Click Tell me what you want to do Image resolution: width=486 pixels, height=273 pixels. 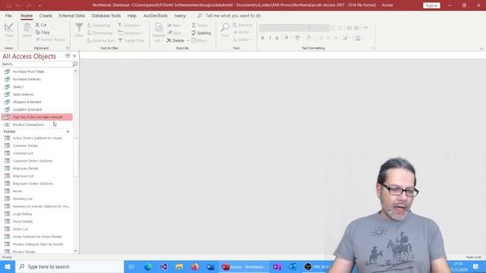point(233,15)
